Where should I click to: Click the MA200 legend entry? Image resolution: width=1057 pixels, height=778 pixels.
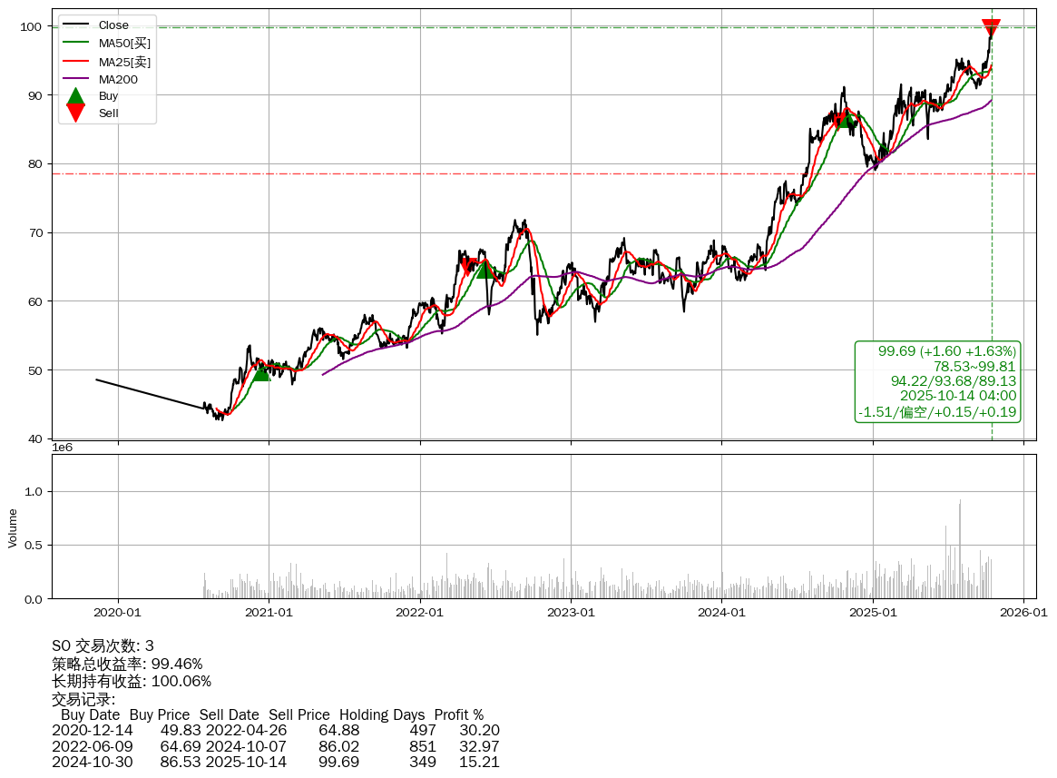click(118, 80)
